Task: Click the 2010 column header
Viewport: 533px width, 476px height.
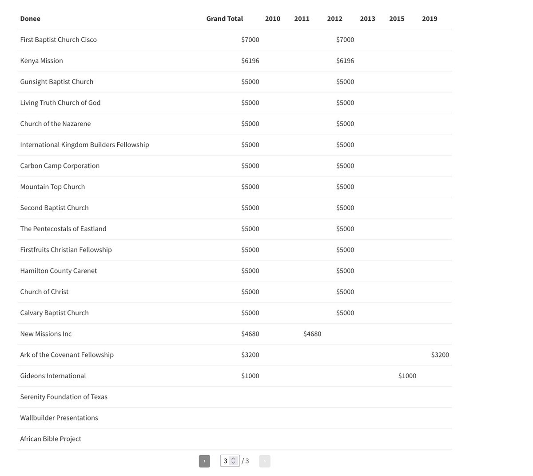Action: click(x=273, y=19)
